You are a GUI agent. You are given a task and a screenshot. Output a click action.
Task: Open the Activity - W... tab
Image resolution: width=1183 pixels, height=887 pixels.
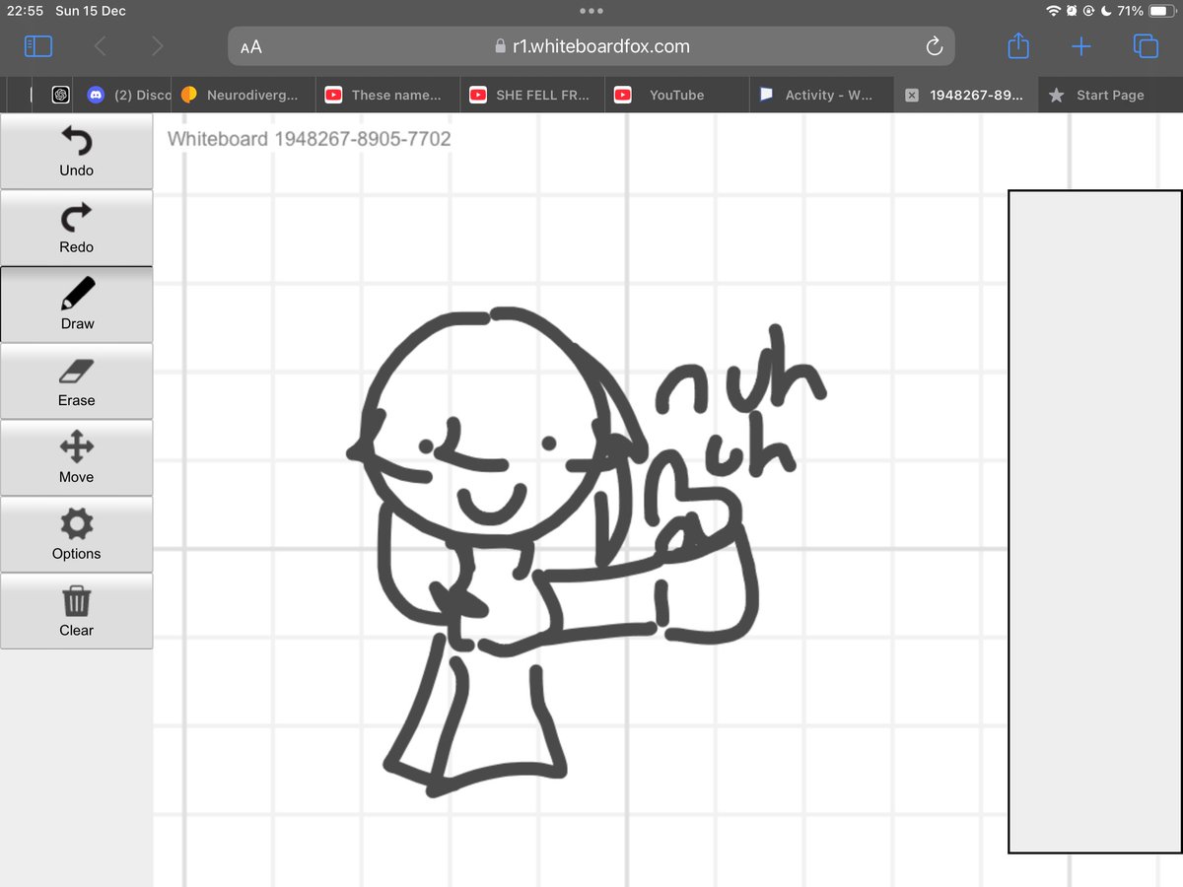click(x=821, y=95)
